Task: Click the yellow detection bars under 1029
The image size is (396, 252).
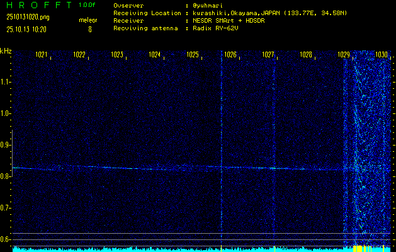Action: (362, 248)
